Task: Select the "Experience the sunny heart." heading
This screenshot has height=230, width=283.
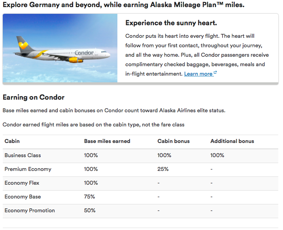Action: (x=171, y=22)
